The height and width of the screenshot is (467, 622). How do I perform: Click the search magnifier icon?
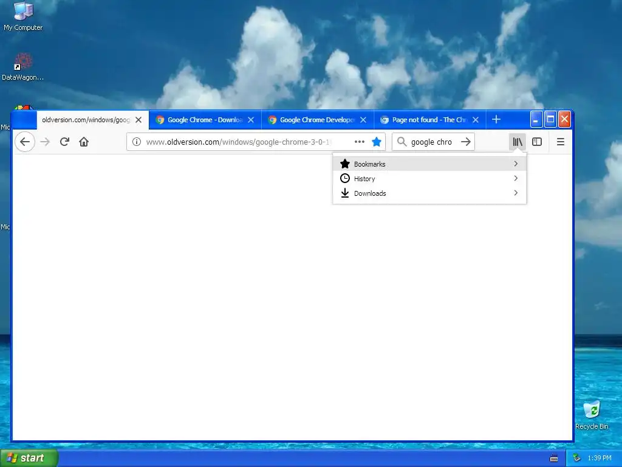[x=402, y=142]
